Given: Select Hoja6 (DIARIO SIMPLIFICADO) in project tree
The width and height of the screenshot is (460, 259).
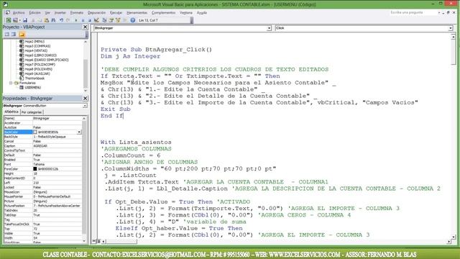Looking at the screenshot, I should pos(46,60).
